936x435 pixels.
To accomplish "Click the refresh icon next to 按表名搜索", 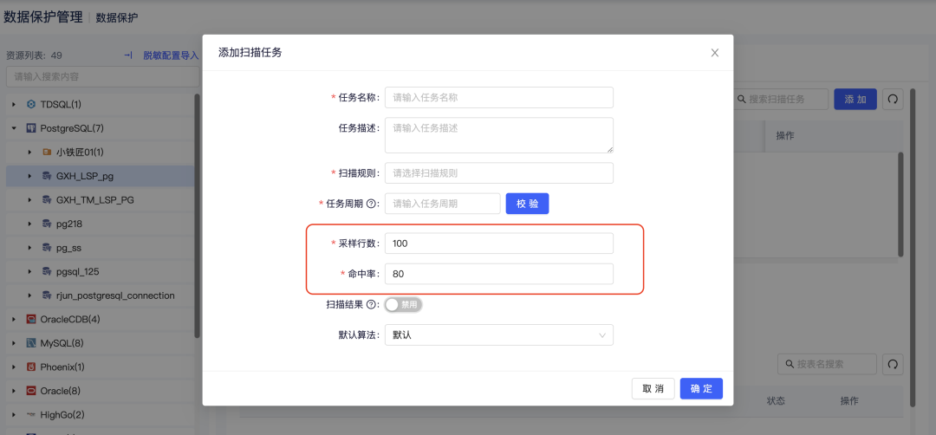I will pos(893,364).
